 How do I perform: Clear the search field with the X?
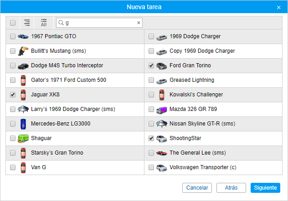pos(139,23)
